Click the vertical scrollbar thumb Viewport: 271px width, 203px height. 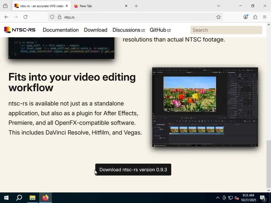pos(269,164)
